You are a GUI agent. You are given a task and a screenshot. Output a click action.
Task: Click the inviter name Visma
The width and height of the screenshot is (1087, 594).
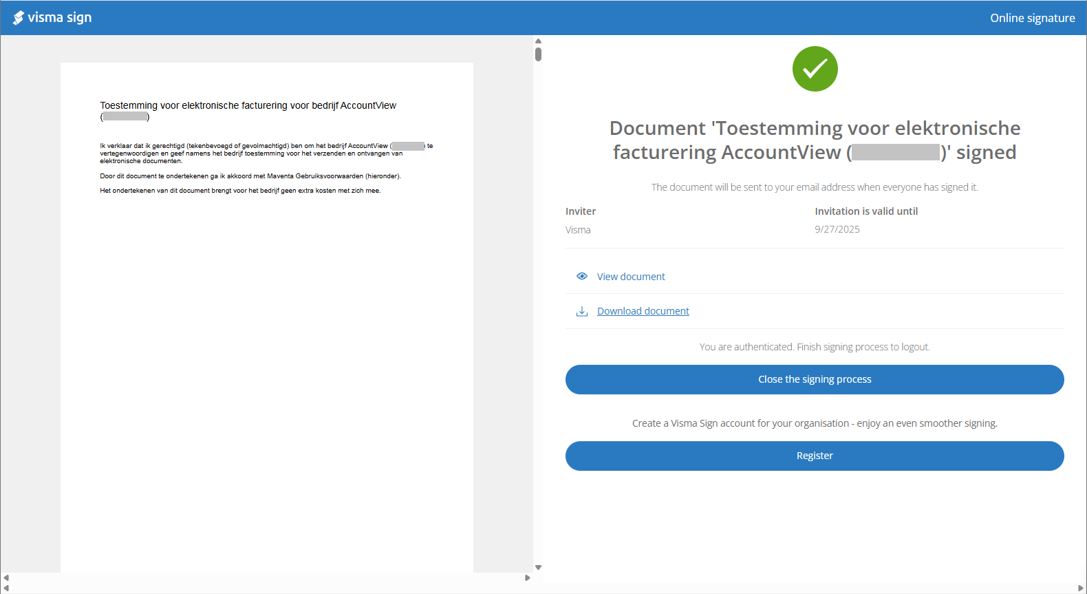(578, 230)
